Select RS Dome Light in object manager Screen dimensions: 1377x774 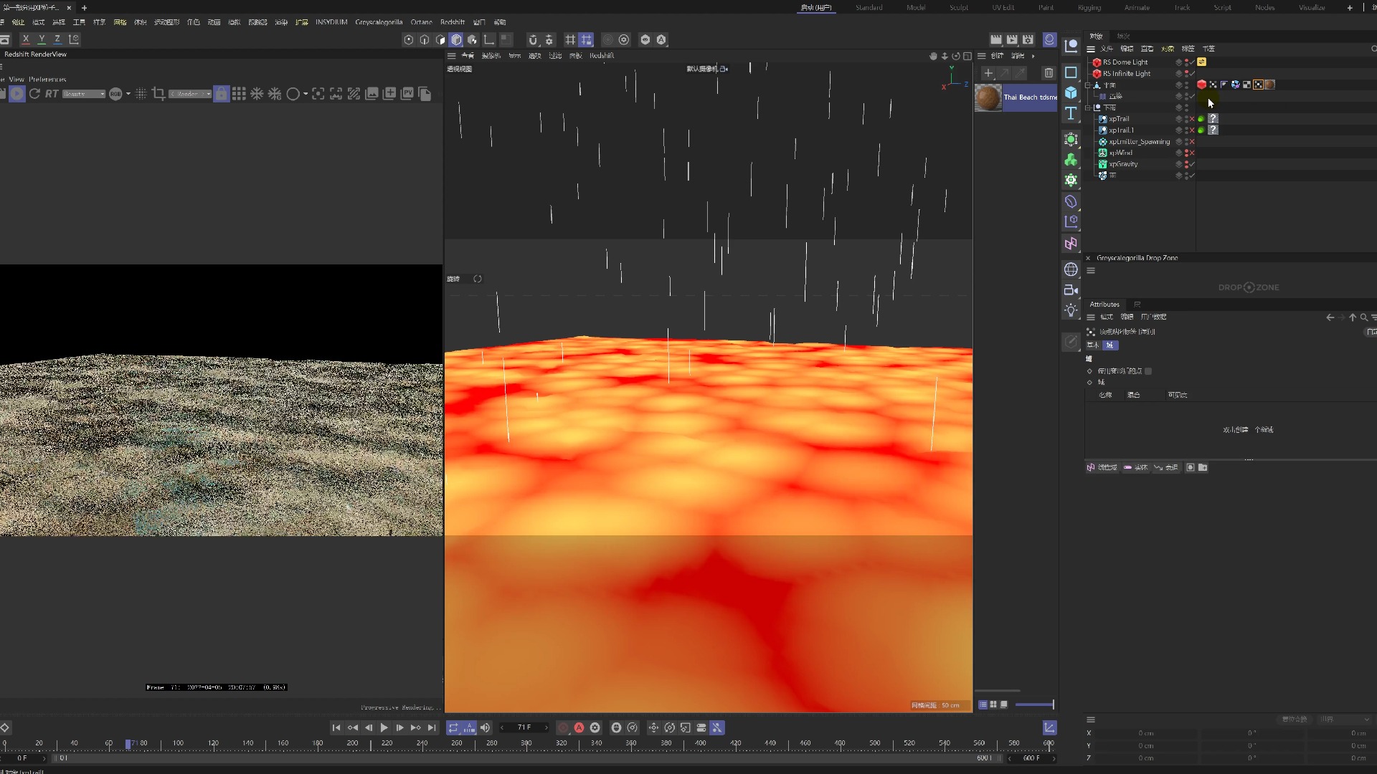click(1125, 62)
